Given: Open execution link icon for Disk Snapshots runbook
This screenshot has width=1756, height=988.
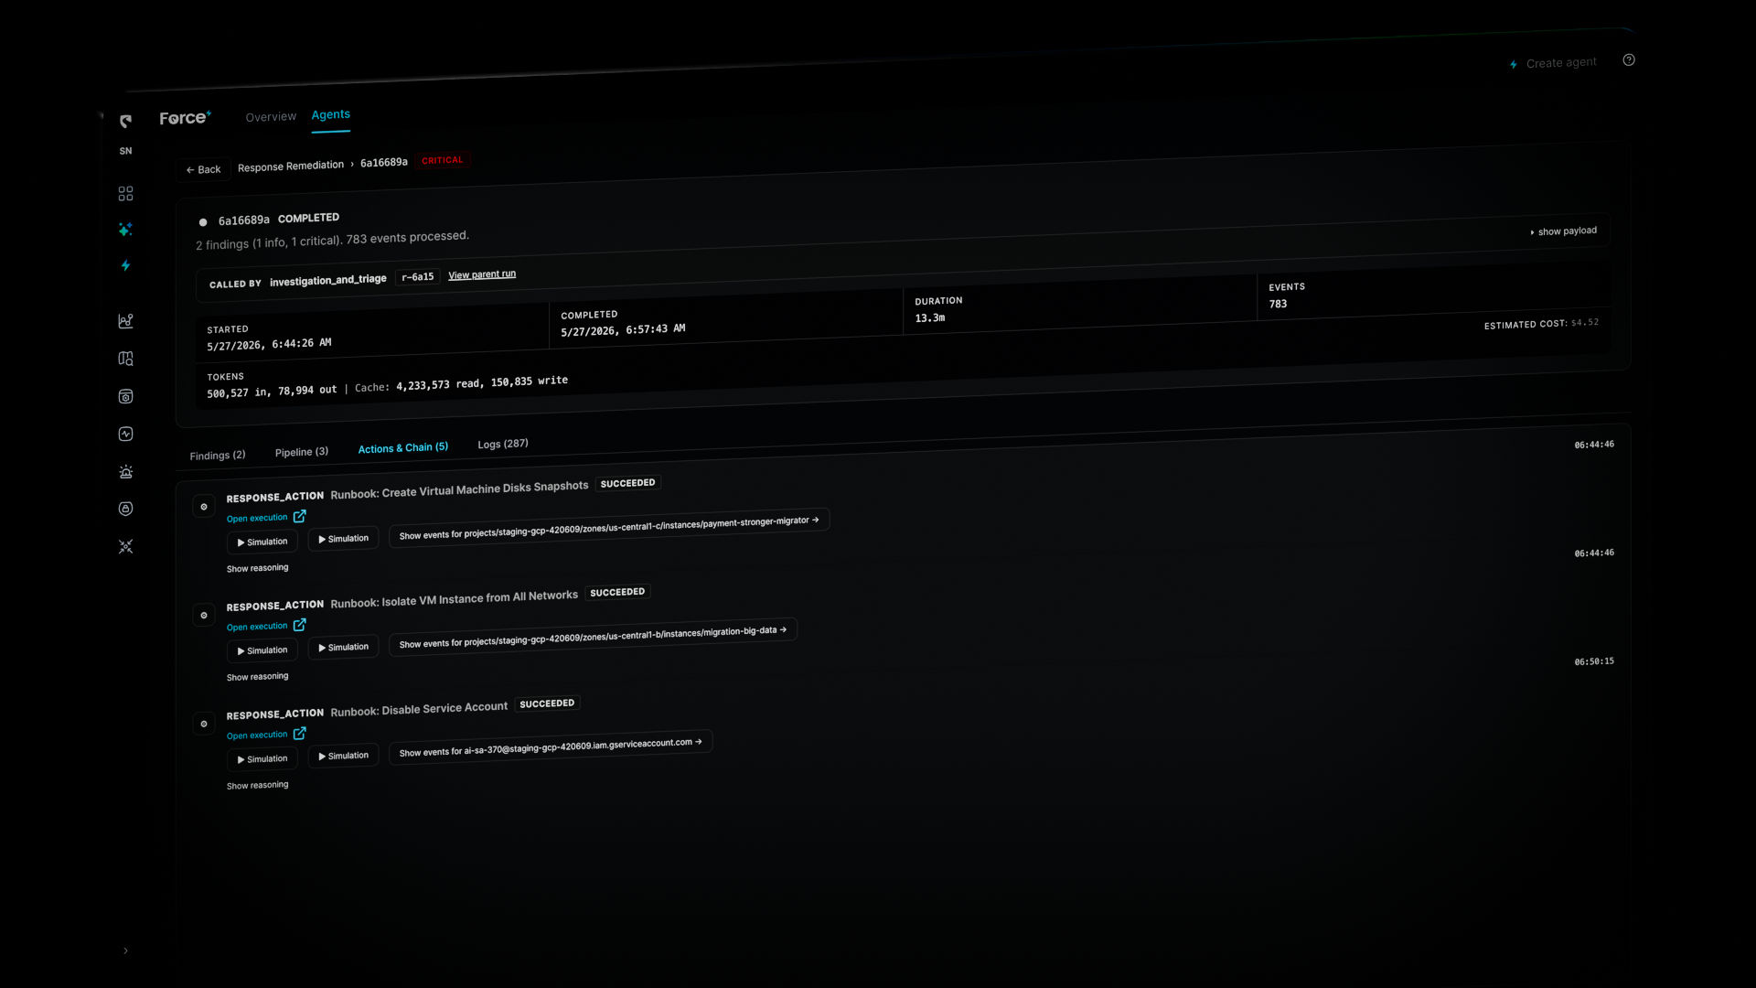Looking at the screenshot, I should 299,516.
